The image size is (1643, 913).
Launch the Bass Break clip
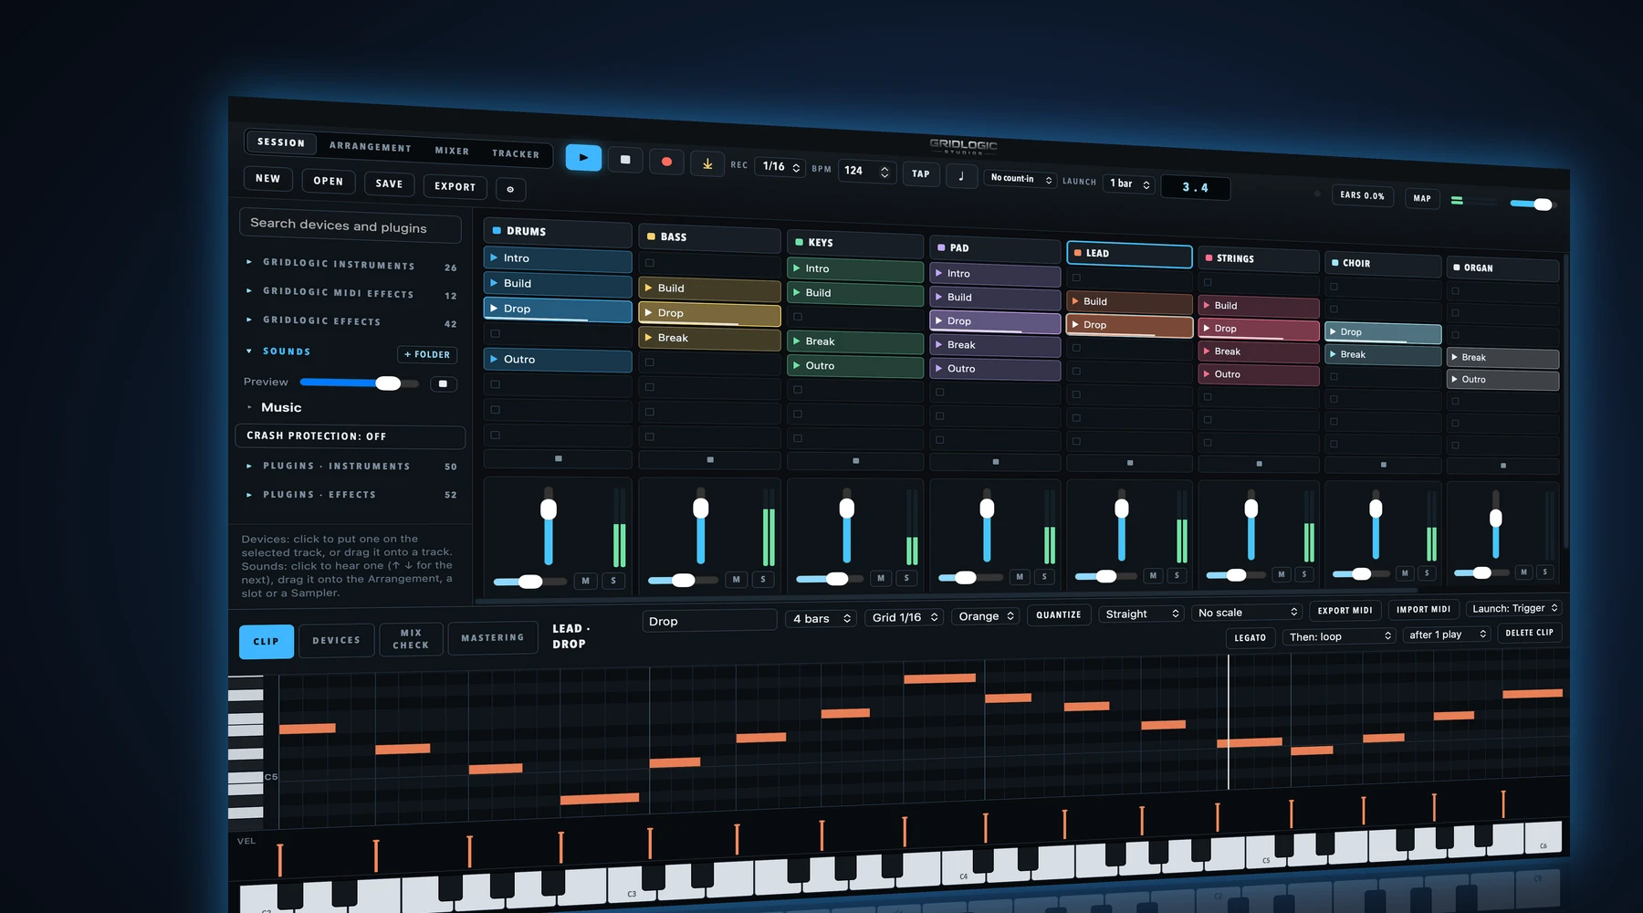[x=709, y=338]
